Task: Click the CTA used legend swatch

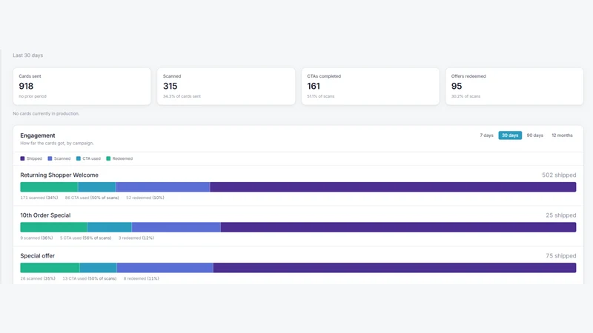Action: [79, 158]
